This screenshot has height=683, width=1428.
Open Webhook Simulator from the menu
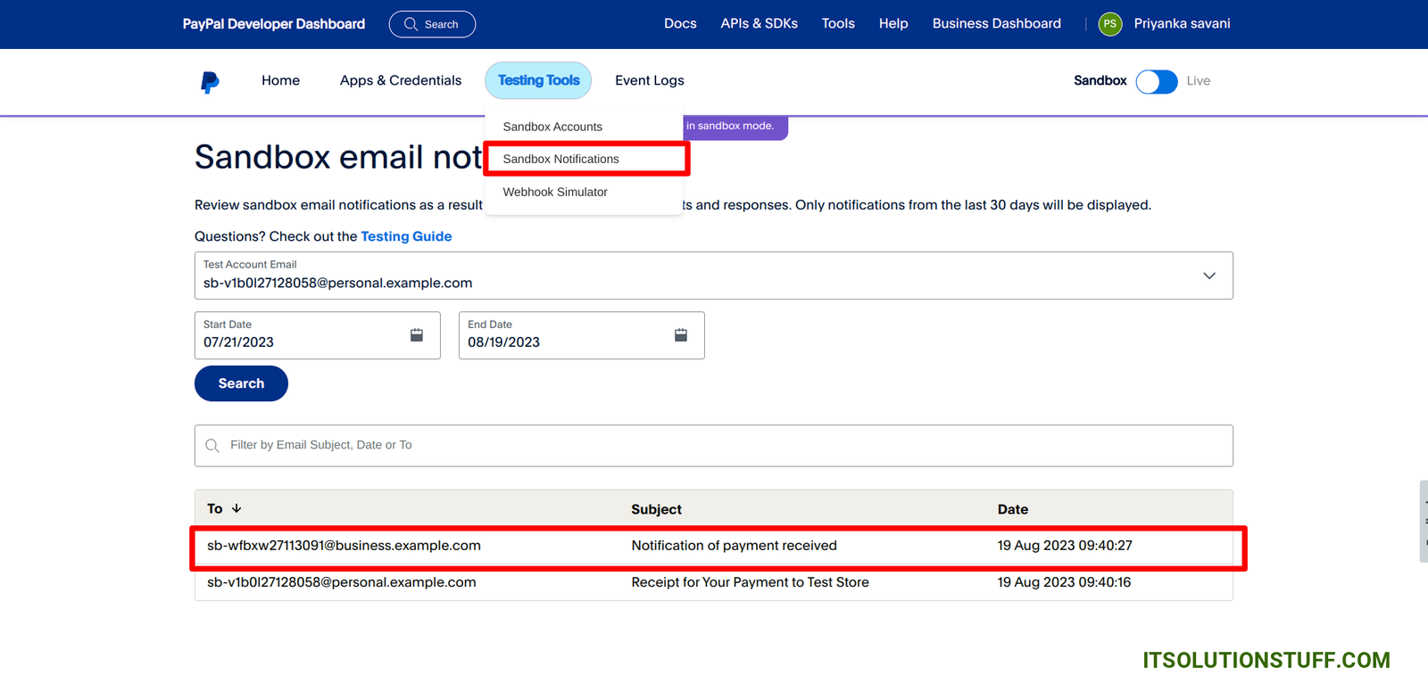(x=555, y=192)
